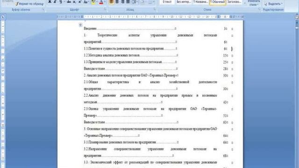This screenshot has height=168, width=299.
Task: Apply subscript x₂ formatting
Action: click(74, 2)
